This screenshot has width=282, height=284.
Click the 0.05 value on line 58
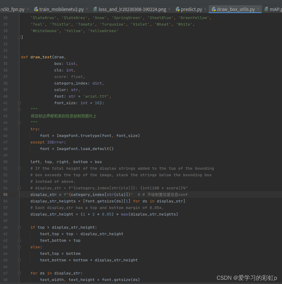tap(106, 214)
